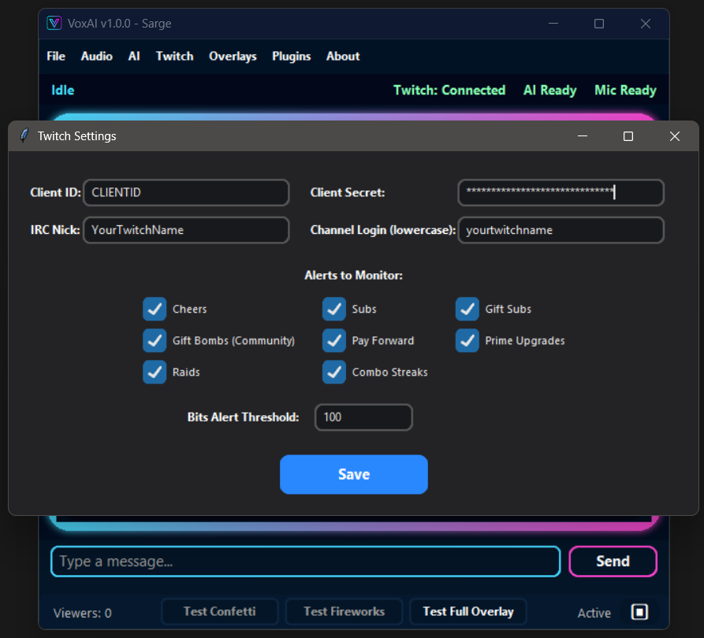Click the VoxAI app logo icon
Image resolution: width=704 pixels, height=638 pixels.
[54, 23]
